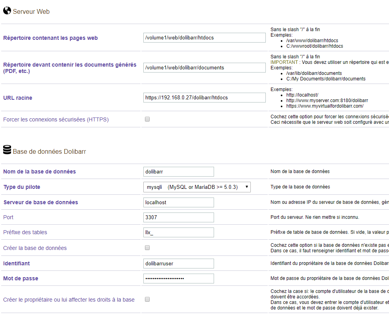Focus the Serveur de base de données field
This screenshot has width=389, height=315.
point(179,202)
